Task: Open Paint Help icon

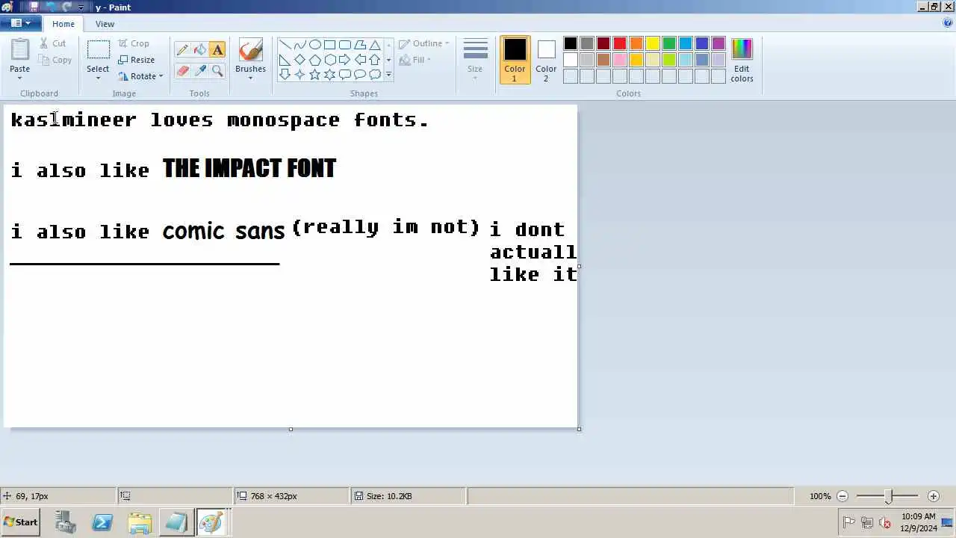Action: [x=948, y=23]
